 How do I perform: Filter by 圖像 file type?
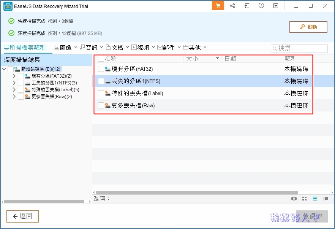pyautogui.click(x=63, y=48)
